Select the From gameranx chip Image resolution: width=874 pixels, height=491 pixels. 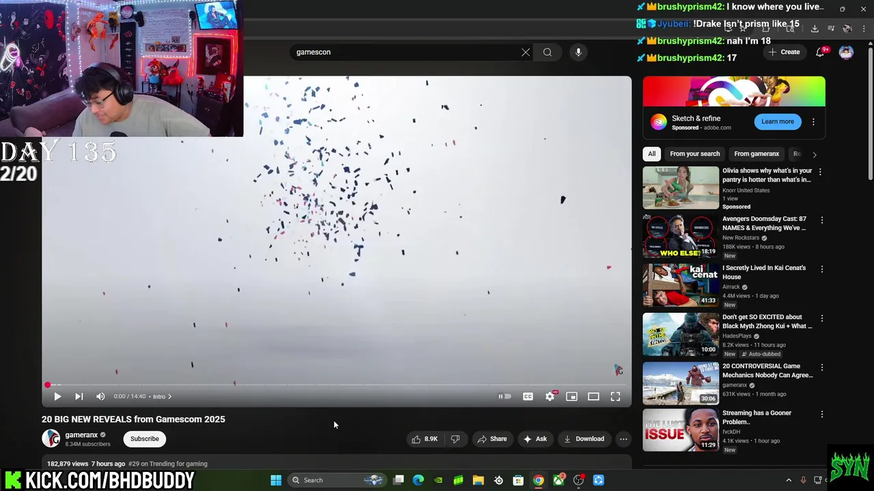[x=757, y=153]
